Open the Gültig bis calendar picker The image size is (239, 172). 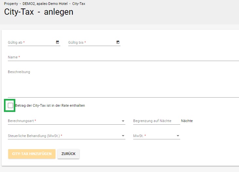[118, 42]
